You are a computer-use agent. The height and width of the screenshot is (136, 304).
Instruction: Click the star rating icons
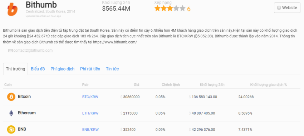[170, 9]
